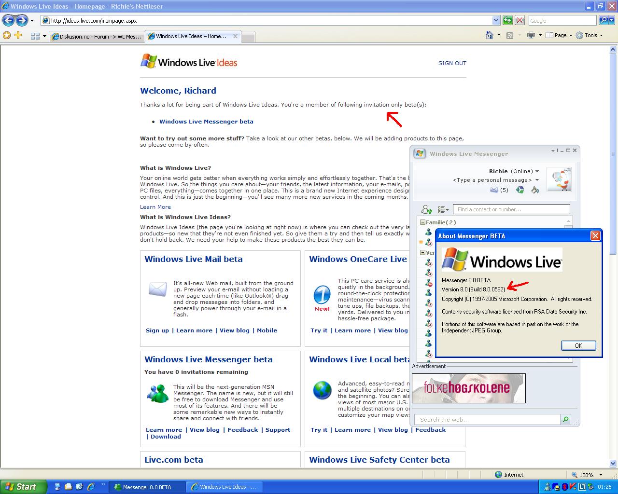Click Richie's display picture thumbnail

pos(559,179)
